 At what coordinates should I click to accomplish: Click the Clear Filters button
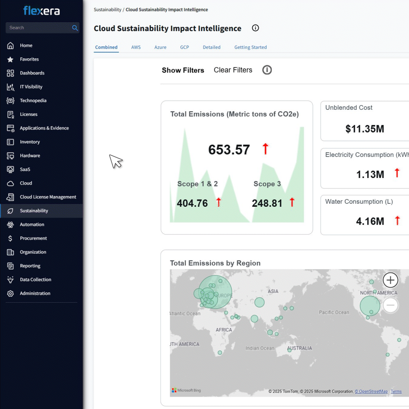click(x=233, y=70)
